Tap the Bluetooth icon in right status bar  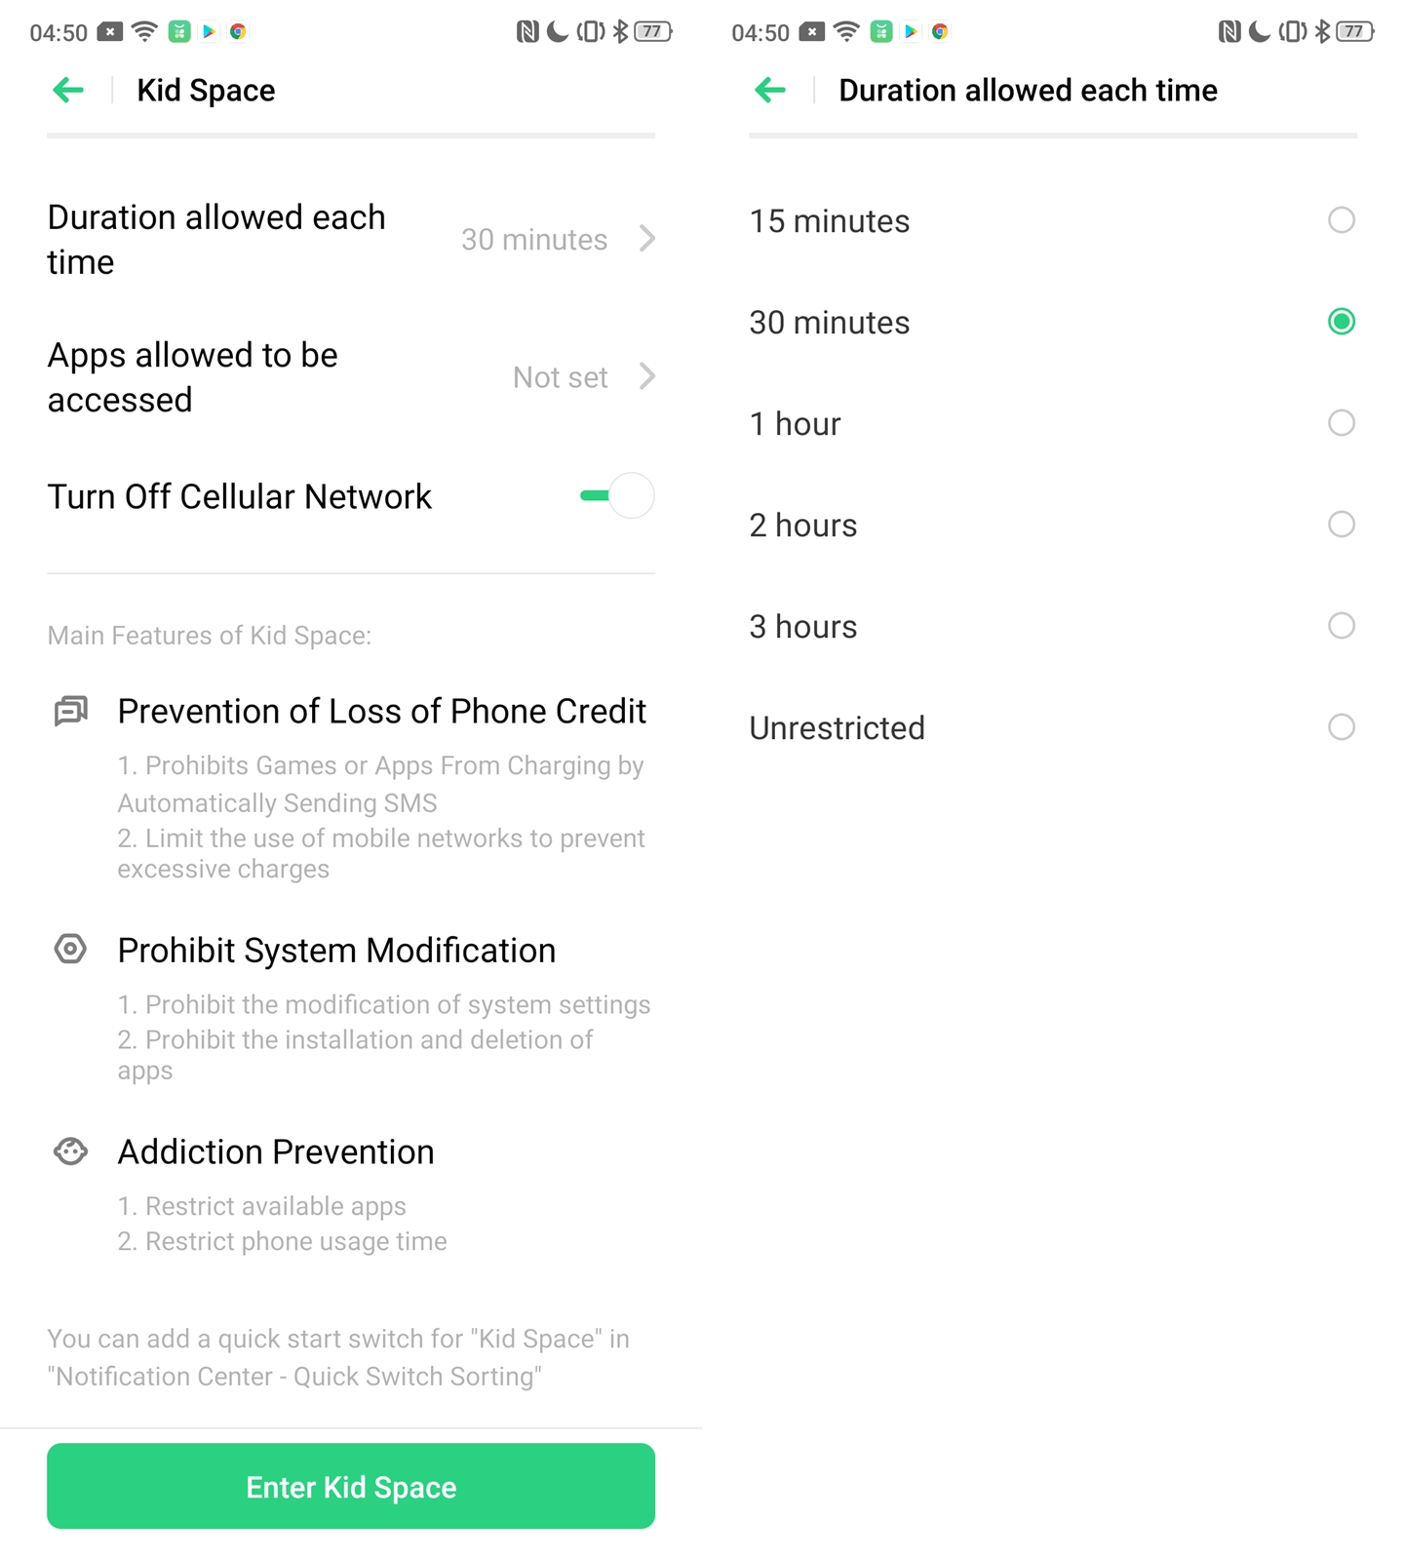point(1322,31)
